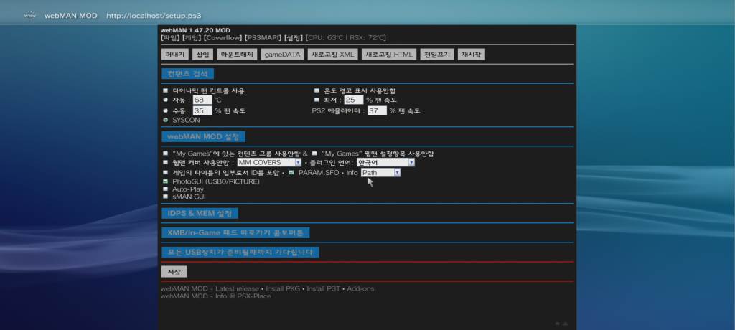This screenshot has height=330, width=735.
Task: Open the Install P3T link
Action: point(324,288)
